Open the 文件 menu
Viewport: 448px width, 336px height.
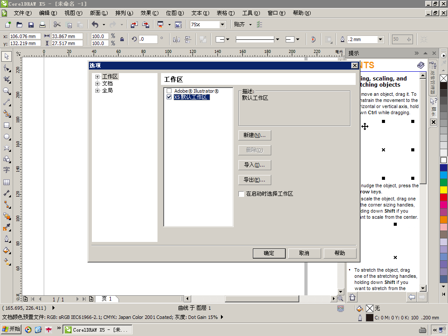[23, 13]
